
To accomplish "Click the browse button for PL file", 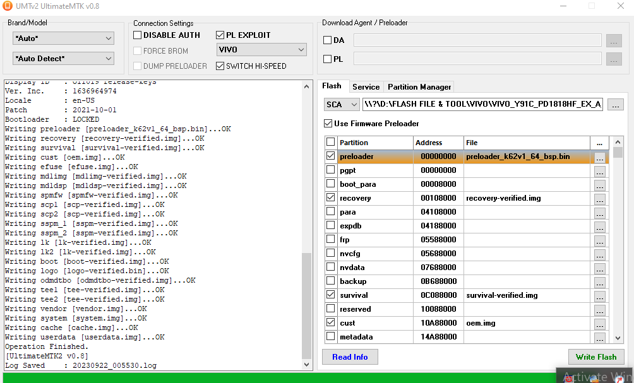I will (x=614, y=59).
